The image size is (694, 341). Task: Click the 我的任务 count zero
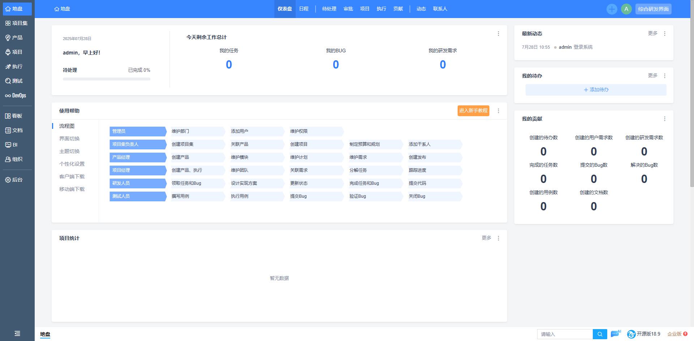(x=229, y=65)
